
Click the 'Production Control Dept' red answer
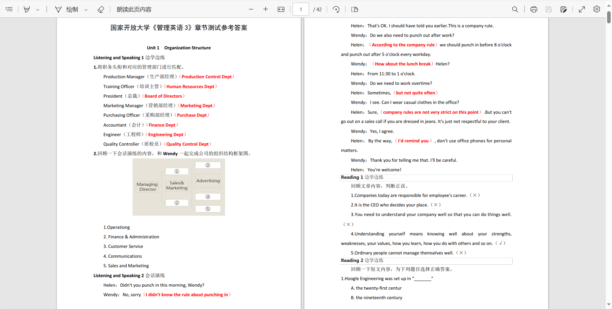tap(207, 77)
